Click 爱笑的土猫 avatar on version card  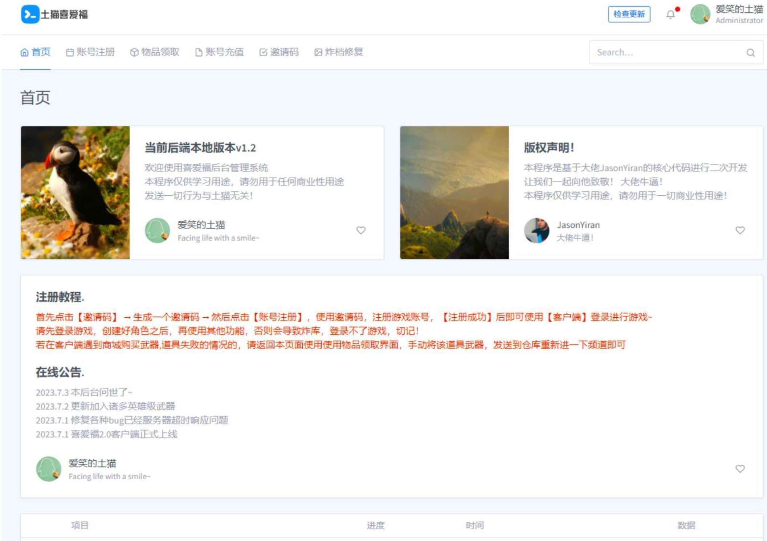click(x=158, y=230)
